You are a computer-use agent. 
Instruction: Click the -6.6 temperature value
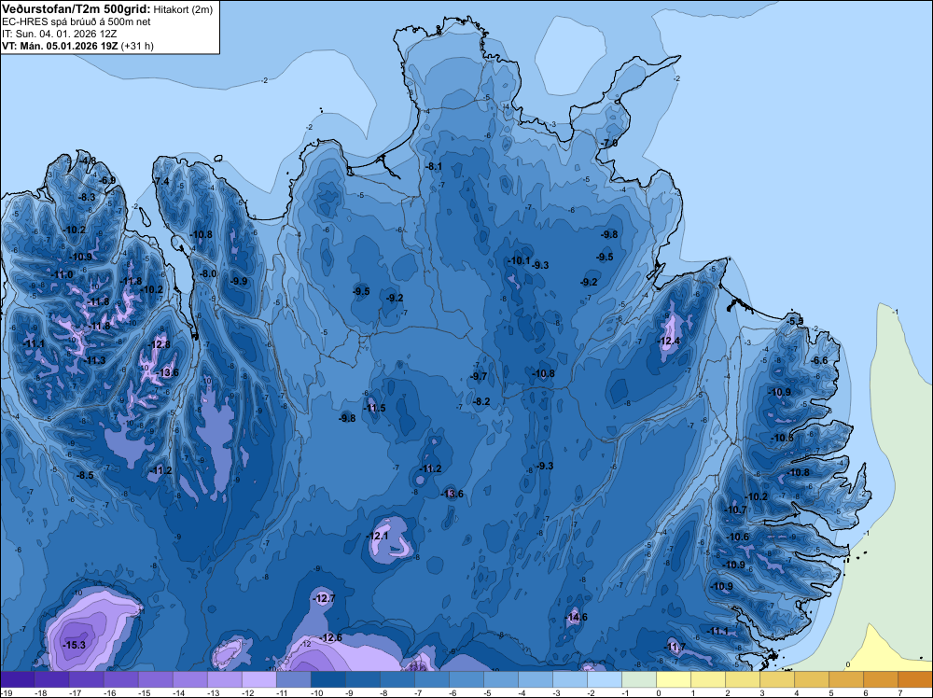(820, 360)
